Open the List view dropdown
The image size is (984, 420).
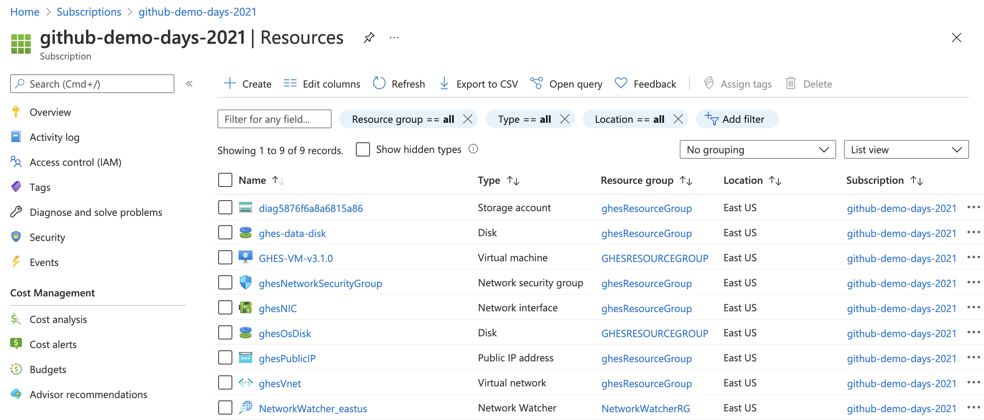[906, 149]
